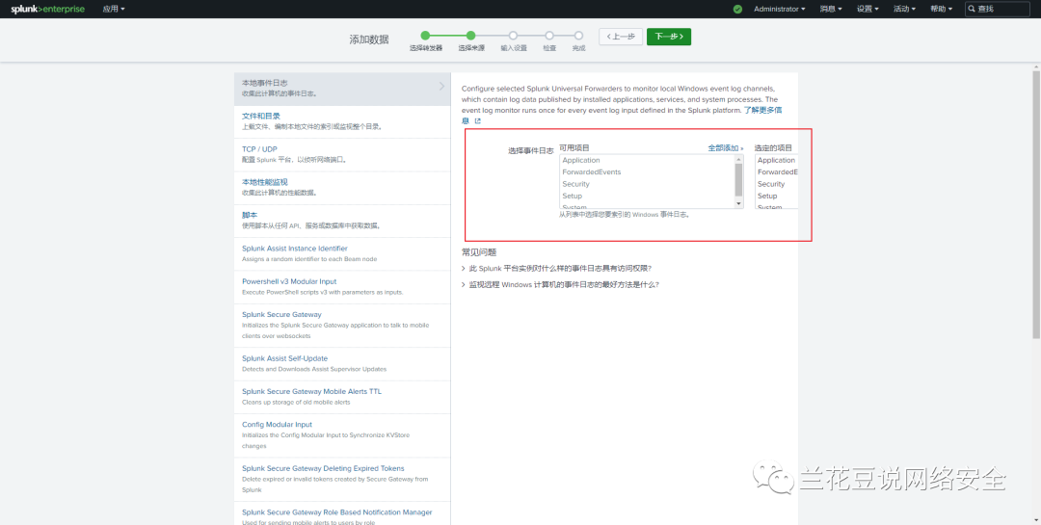Click inside the 查找 search field
This screenshot has width=1041, height=525.
coord(999,10)
